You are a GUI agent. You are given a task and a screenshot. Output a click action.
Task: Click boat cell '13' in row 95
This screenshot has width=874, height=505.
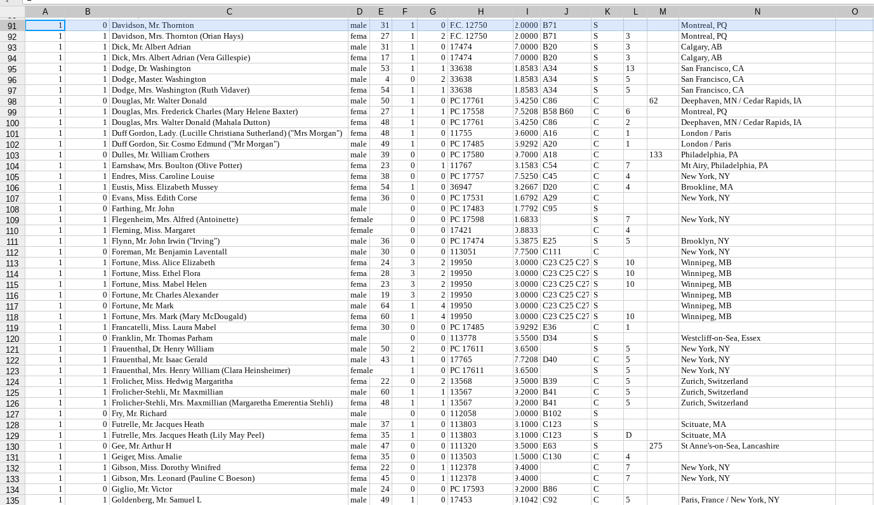[x=635, y=69]
